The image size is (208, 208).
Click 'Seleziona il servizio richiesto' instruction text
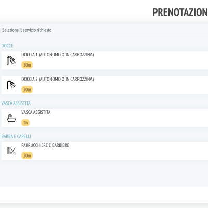(27, 30)
